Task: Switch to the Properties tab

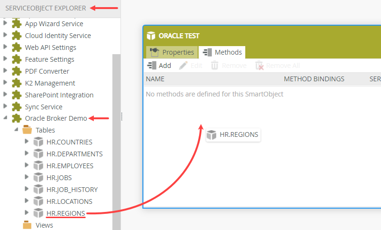Action: coord(172,52)
